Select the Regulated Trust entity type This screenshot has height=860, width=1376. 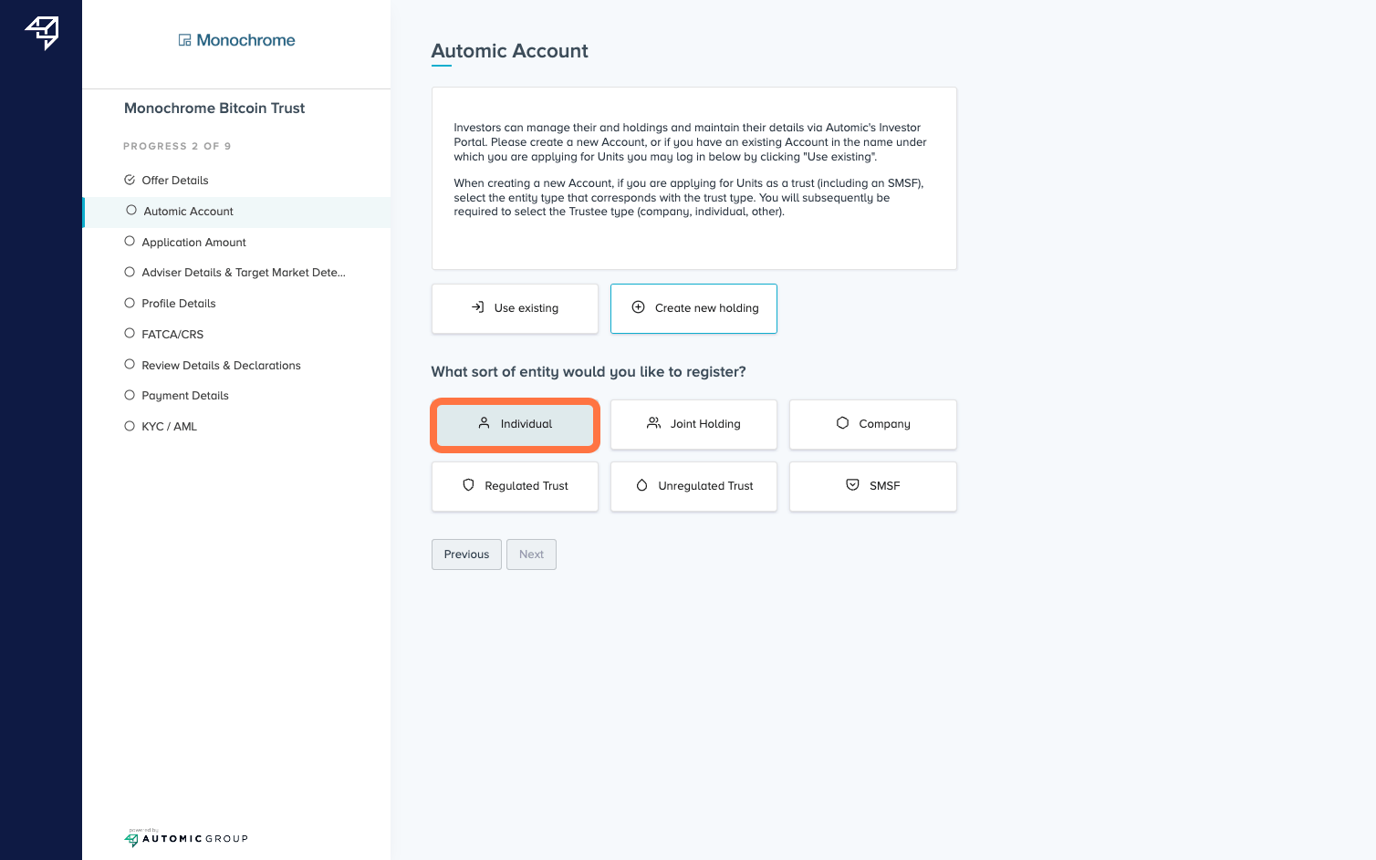tap(515, 486)
